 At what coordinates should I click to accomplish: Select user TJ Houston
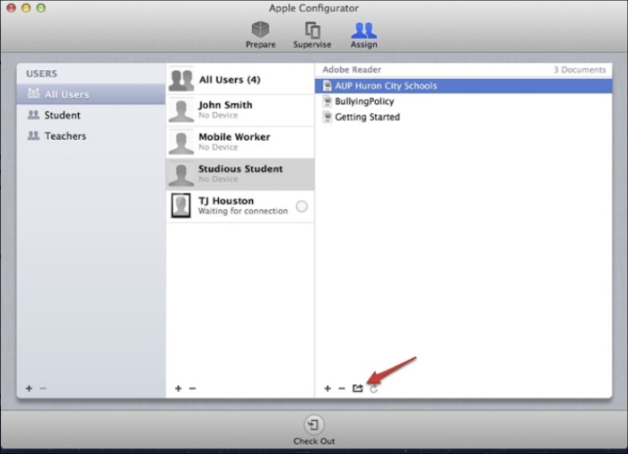click(x=240, y=206)
